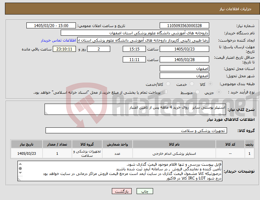Click the buyer organization name field
Image resolution: width=260 pixels, height=200 pixels.
click(135, 33)
